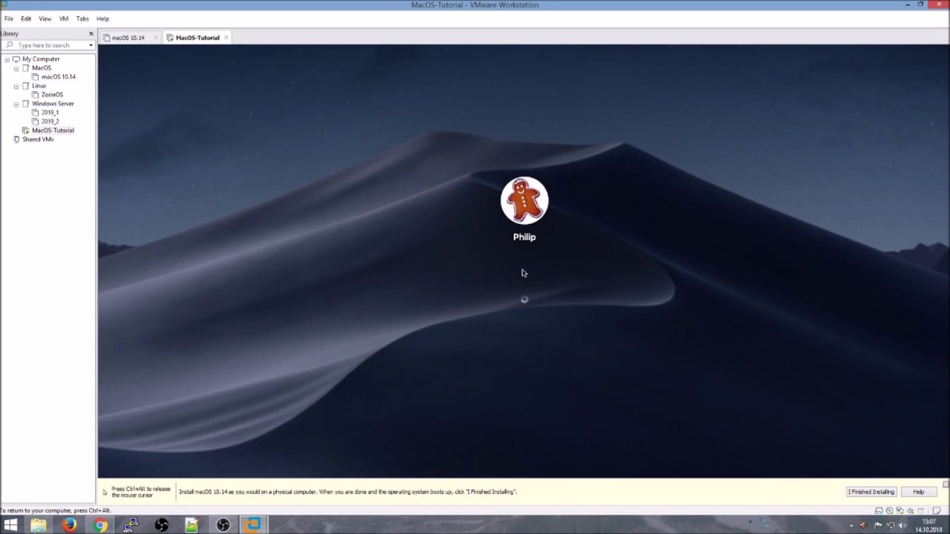Click the network adapter status icon
This screenshot has width=950, height=534.
pyautogui.click(x=900, y=511)
